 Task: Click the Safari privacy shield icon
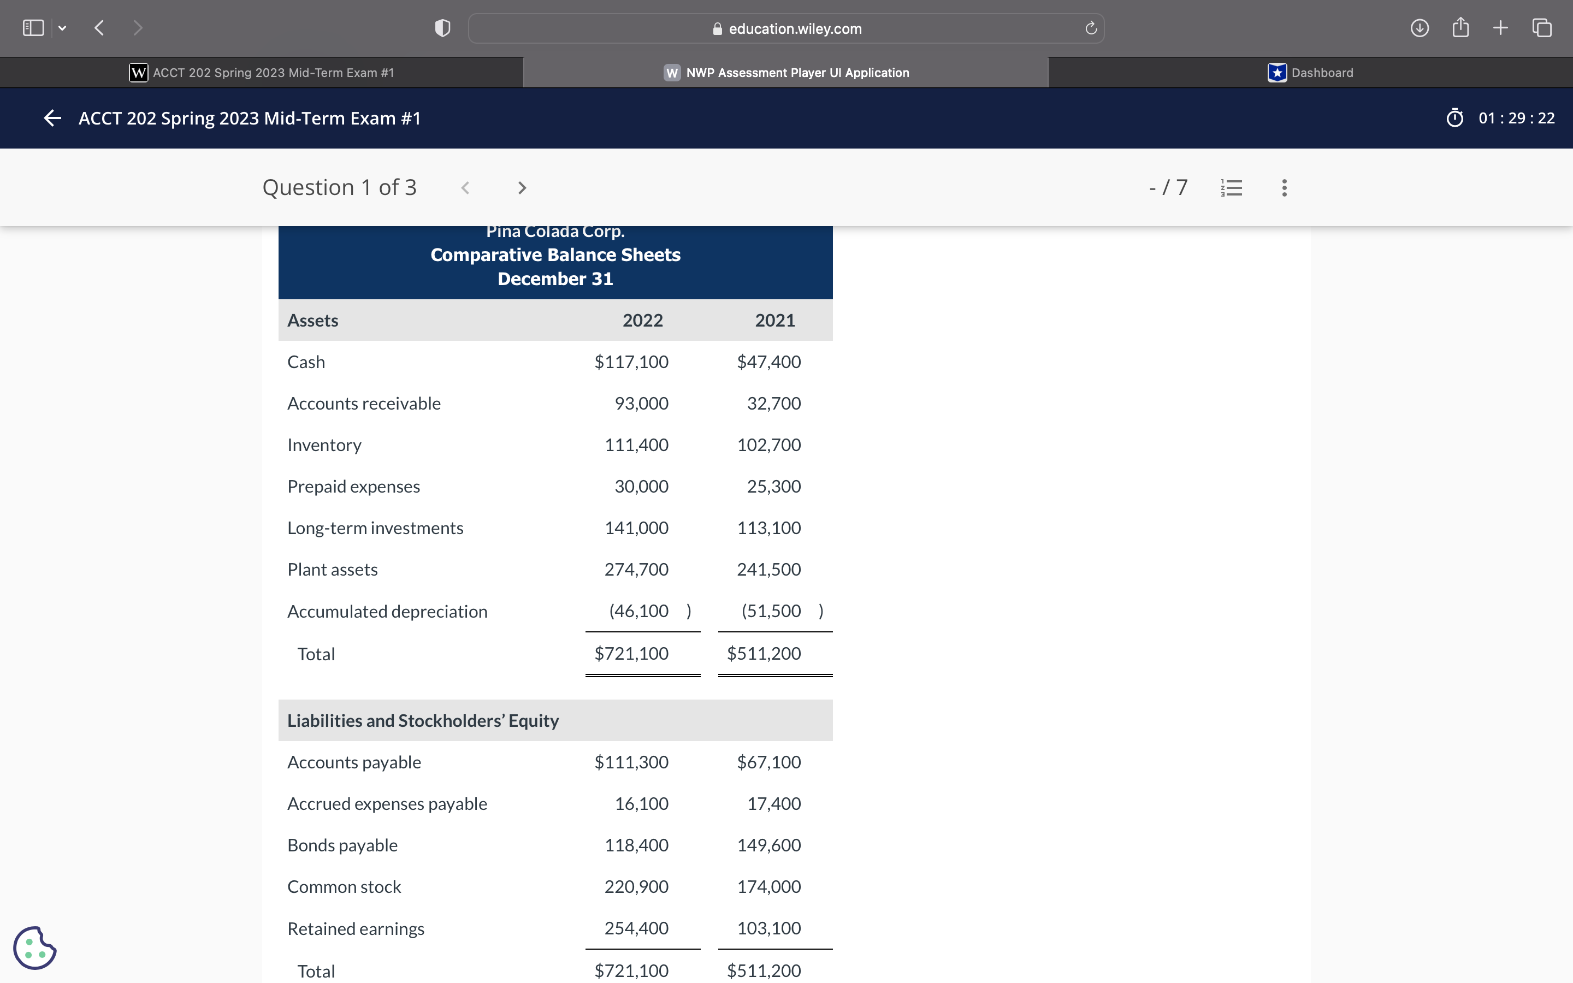442,28
